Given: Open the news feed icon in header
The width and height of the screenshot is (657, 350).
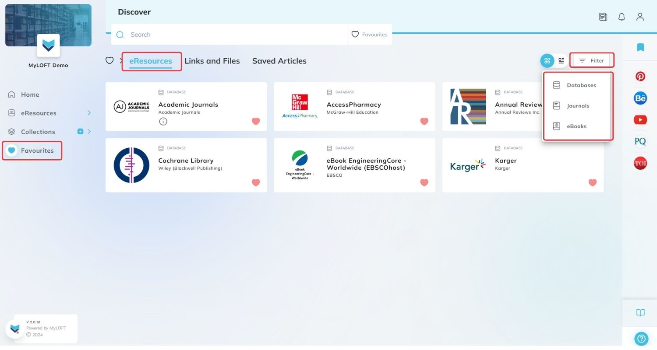Looking at the screenshot, I should [x=603, y=17].
